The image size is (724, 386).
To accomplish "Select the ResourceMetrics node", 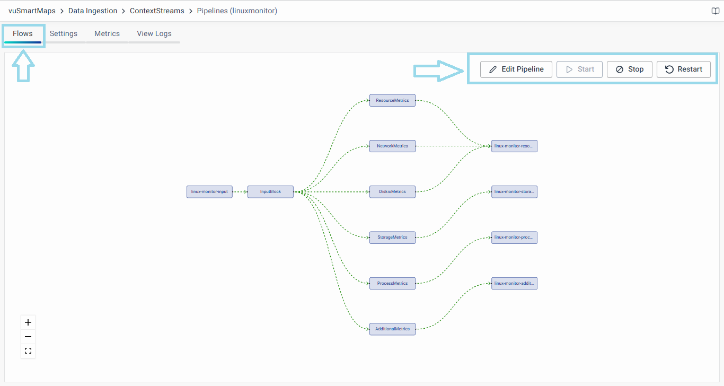I will point(392,100).
